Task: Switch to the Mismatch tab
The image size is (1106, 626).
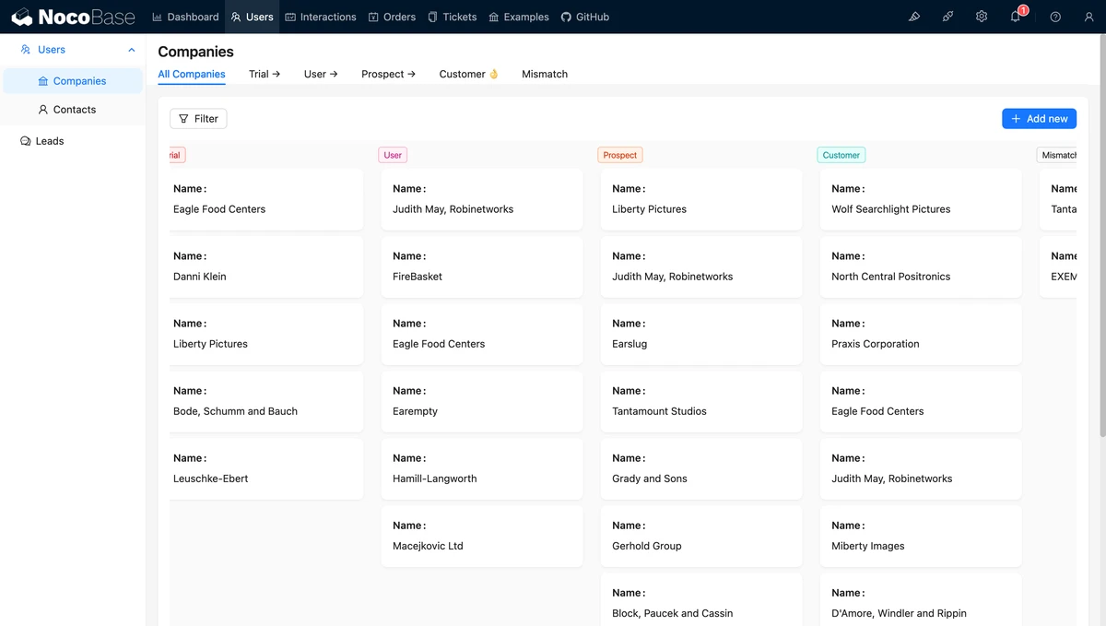Action: (545, 74)
